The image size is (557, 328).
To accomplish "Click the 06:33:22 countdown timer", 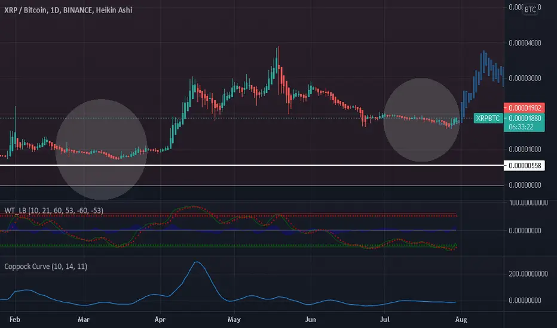I will pos(521,127).
